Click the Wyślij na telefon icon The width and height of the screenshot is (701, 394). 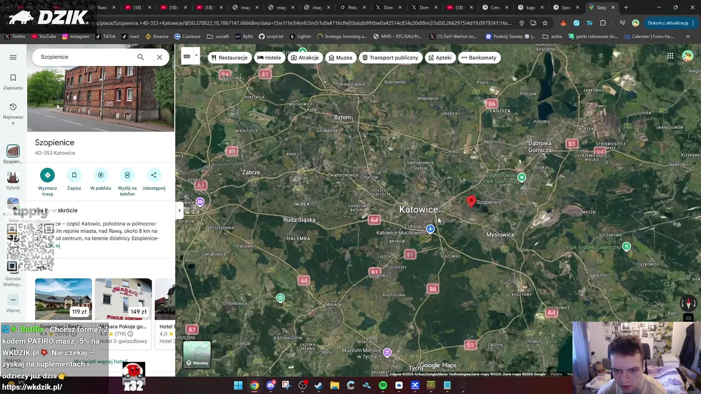tap(127, 175)
